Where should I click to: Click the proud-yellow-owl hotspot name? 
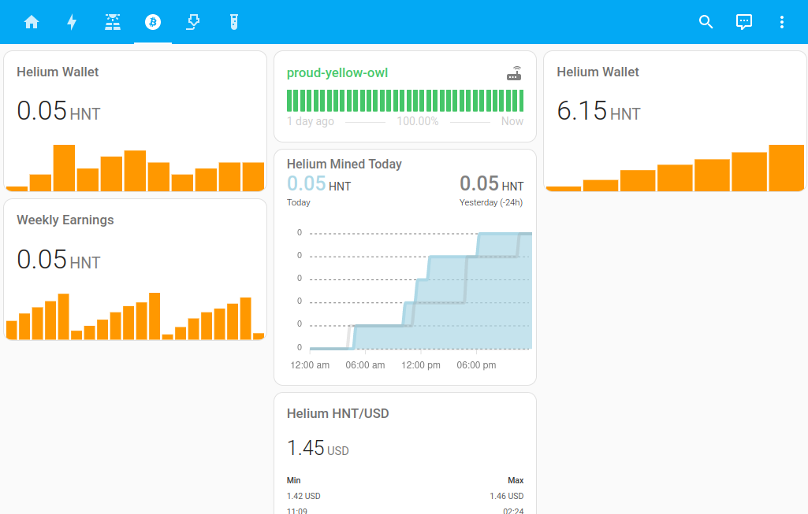337,73
